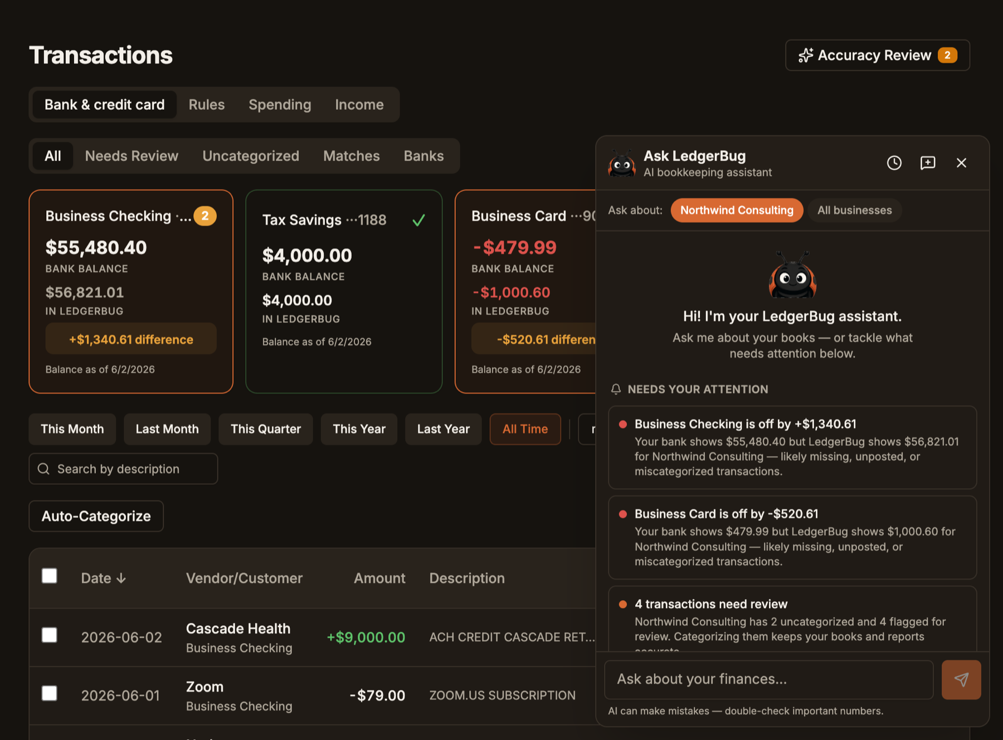Click the send arrow button
The height and width of the screenshot is (740, 1003).
coord(961,679)
